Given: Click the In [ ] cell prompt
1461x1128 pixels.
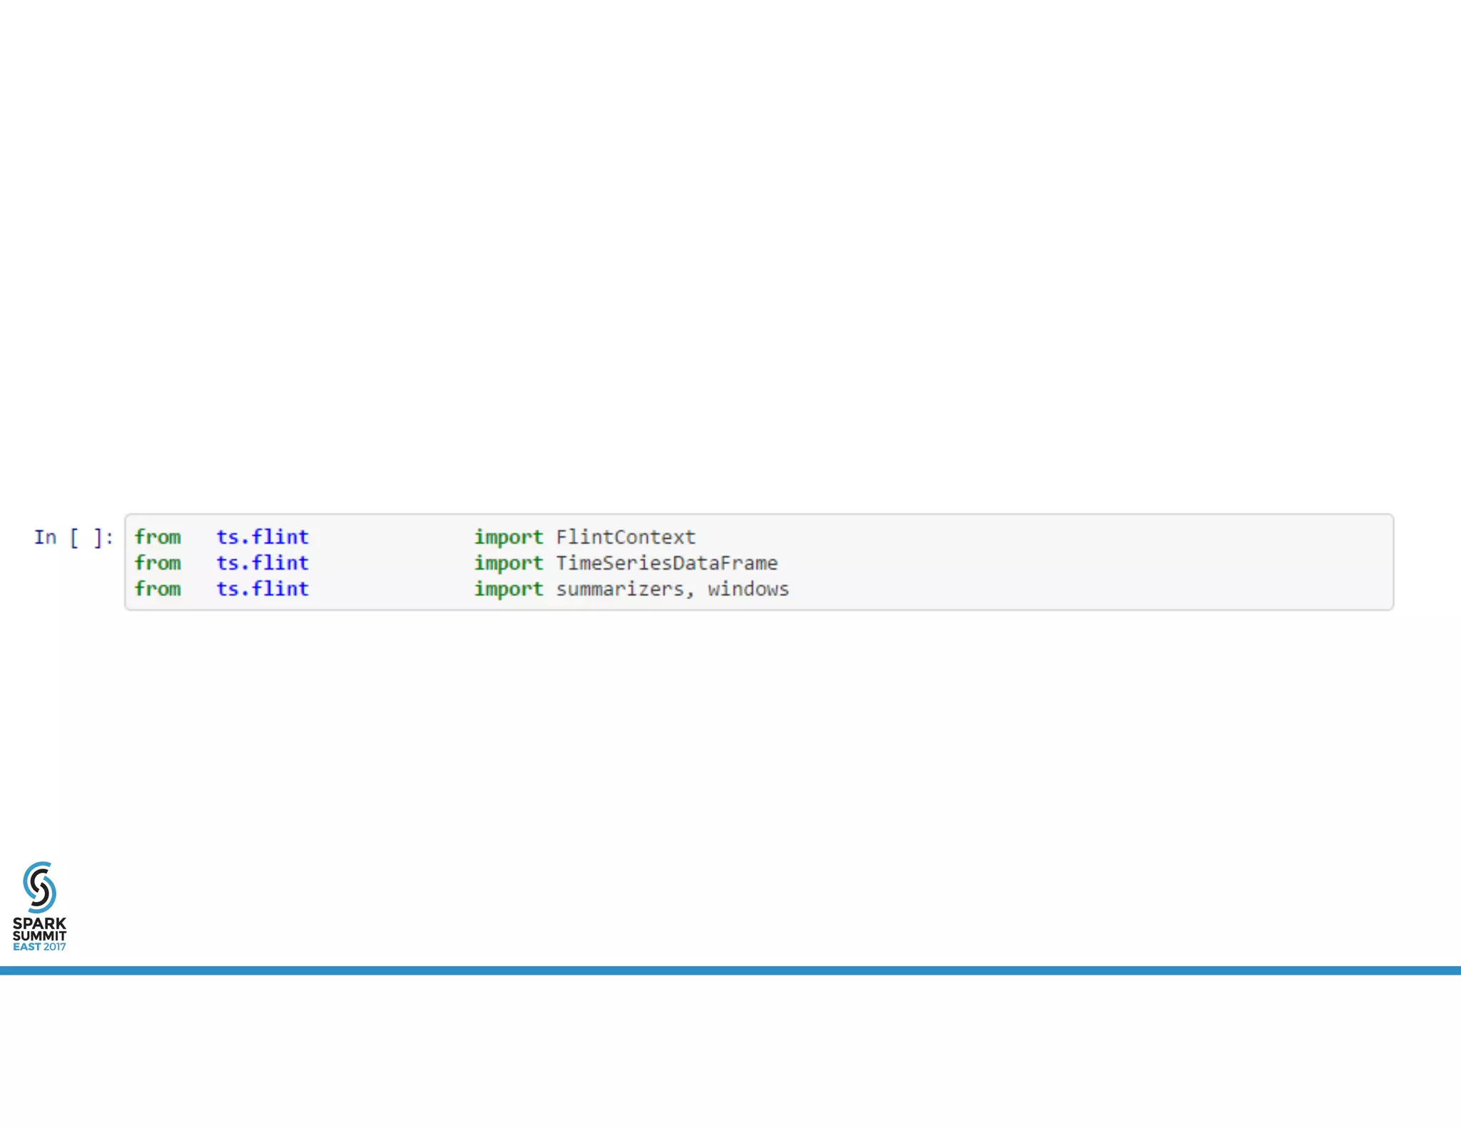Looking at the screenshot, I should click(x=73, y=537).
